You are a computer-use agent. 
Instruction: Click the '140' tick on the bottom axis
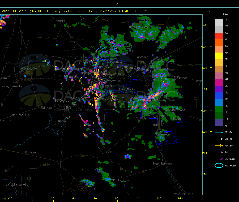[180, 199]
